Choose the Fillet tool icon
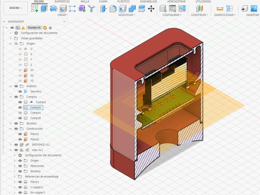The width and height of the screenshot is (260, 195). pos(113,9)
